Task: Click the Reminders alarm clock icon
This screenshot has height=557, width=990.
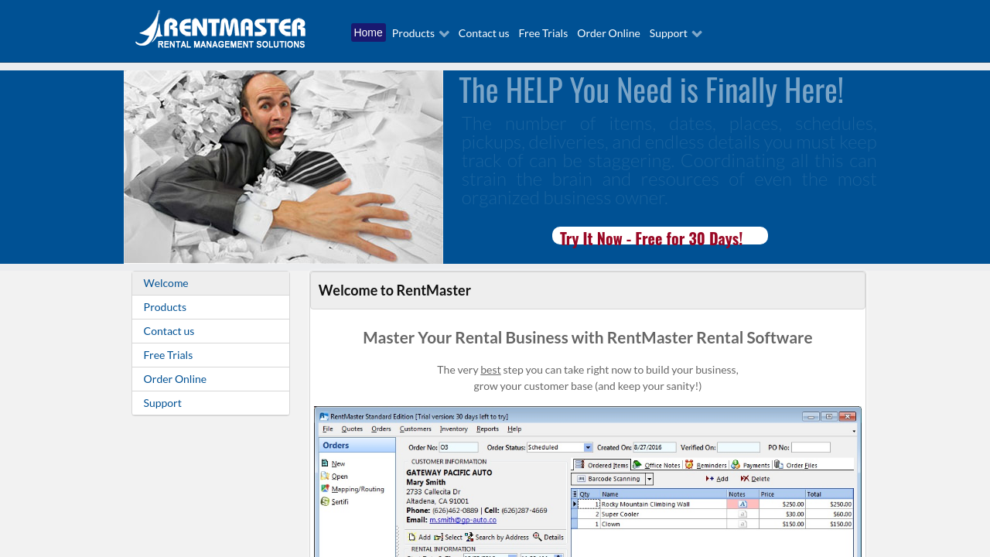Action: 688,465
